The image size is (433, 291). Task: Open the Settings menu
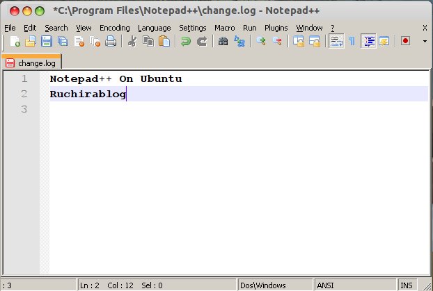pyautogui.click(x=192, y=28)
